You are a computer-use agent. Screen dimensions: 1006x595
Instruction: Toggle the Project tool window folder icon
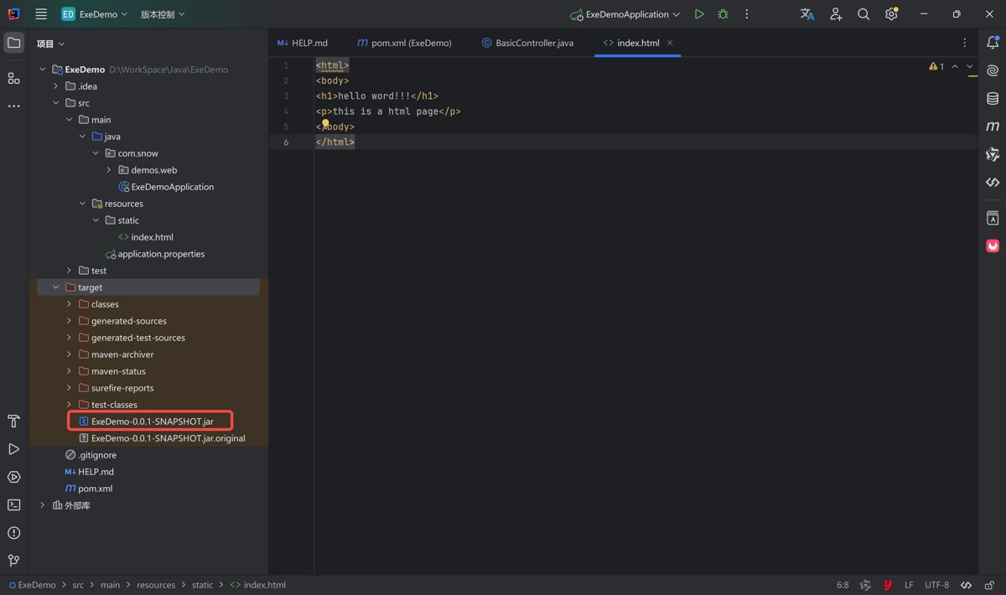(14, 43)
